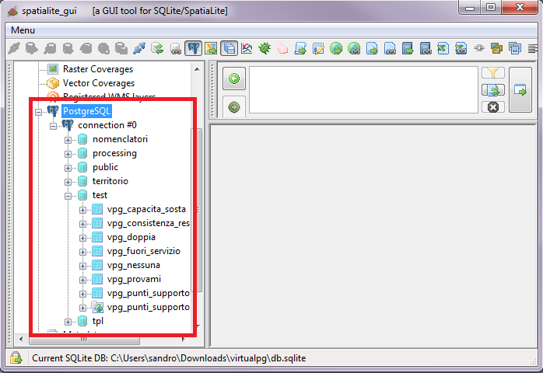
Task: Expand the public schema
Action: tap(68, 168)
